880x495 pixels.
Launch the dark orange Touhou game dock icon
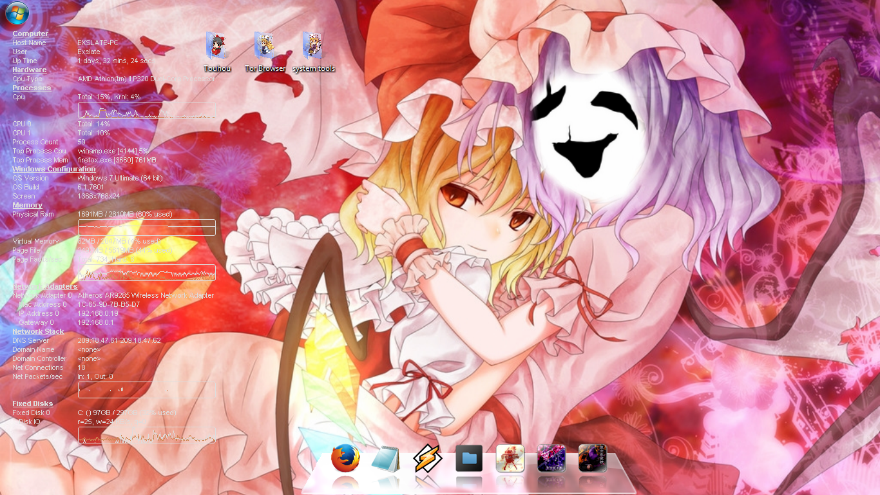click(x=593, y=458)
